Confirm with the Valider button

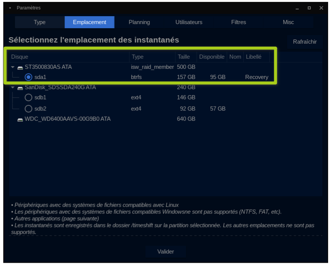[x=166, y=251]
